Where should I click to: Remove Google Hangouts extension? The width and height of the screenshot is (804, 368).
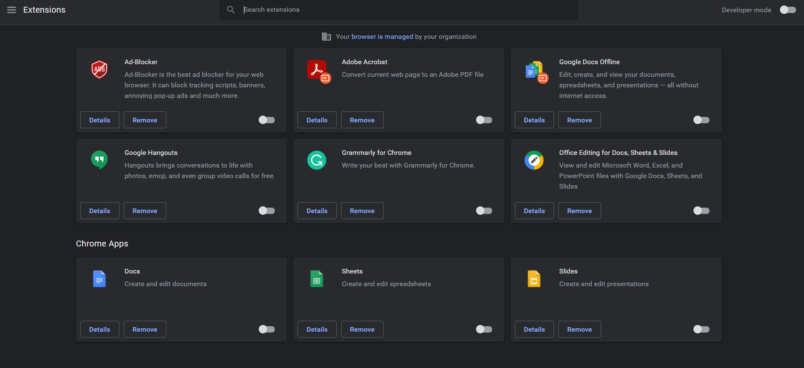click(145, 211)
